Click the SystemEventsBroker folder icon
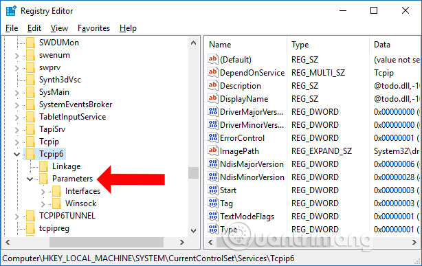 coord(30,104)
